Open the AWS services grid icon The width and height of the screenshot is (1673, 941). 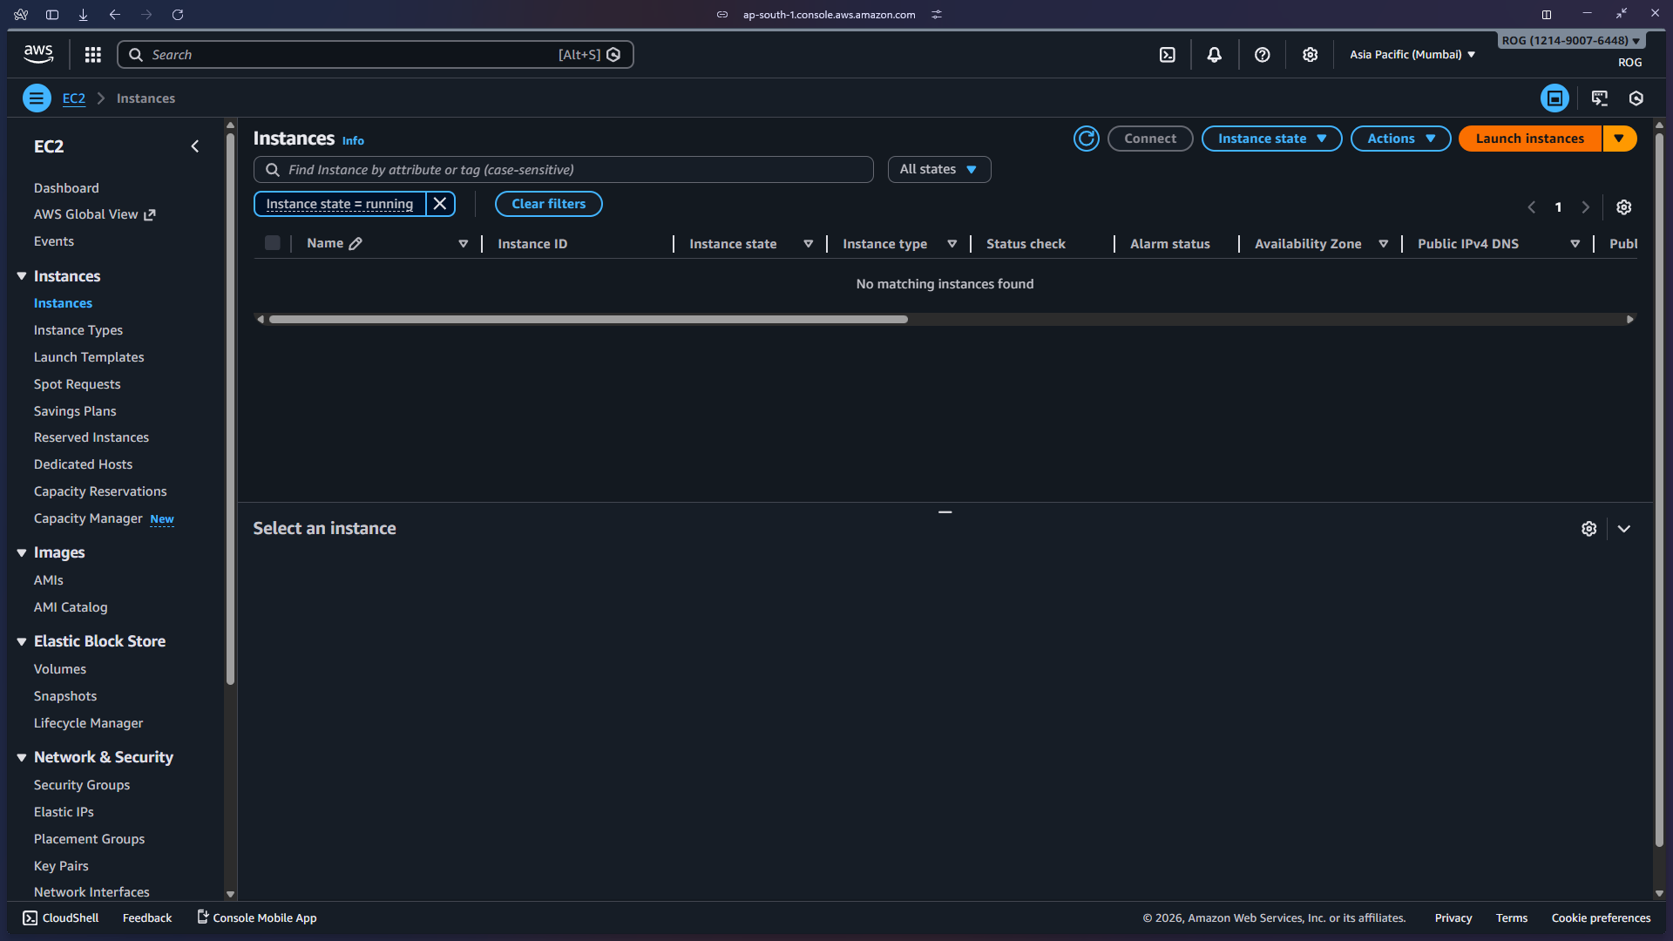(92, 54)
